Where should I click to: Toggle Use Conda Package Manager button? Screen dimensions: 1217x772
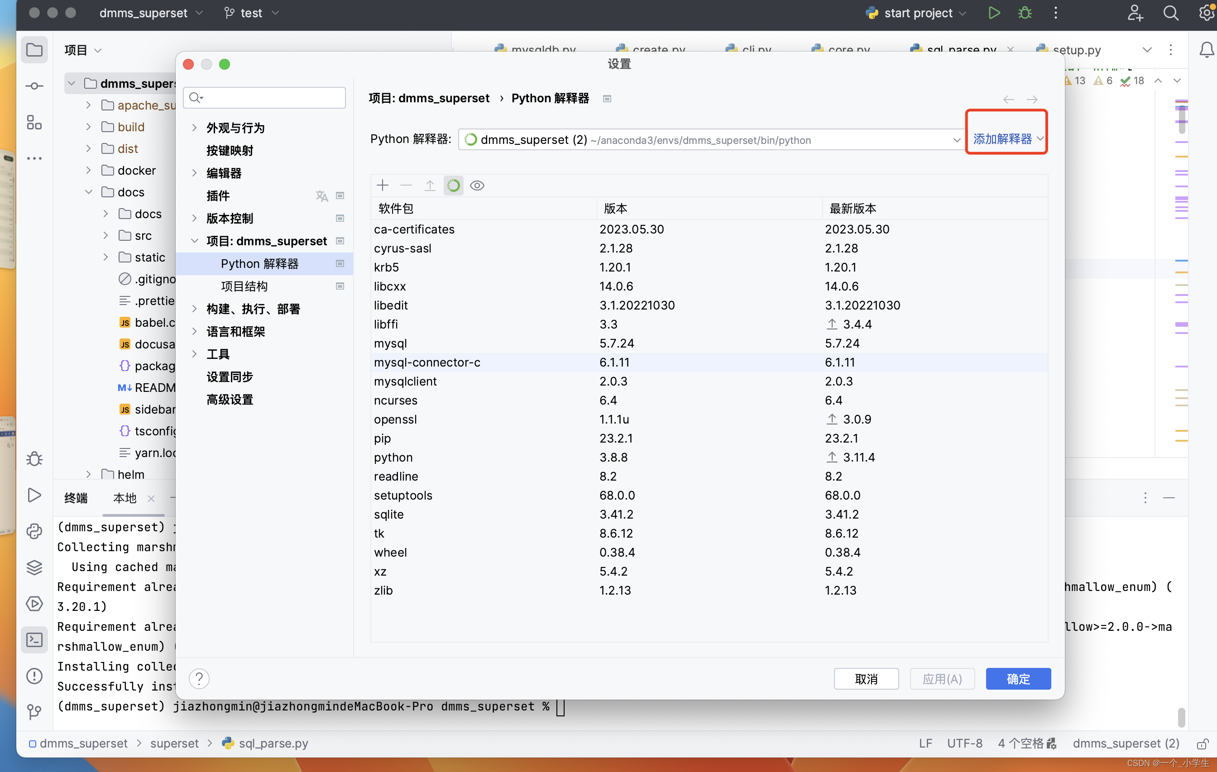(453, 186)
